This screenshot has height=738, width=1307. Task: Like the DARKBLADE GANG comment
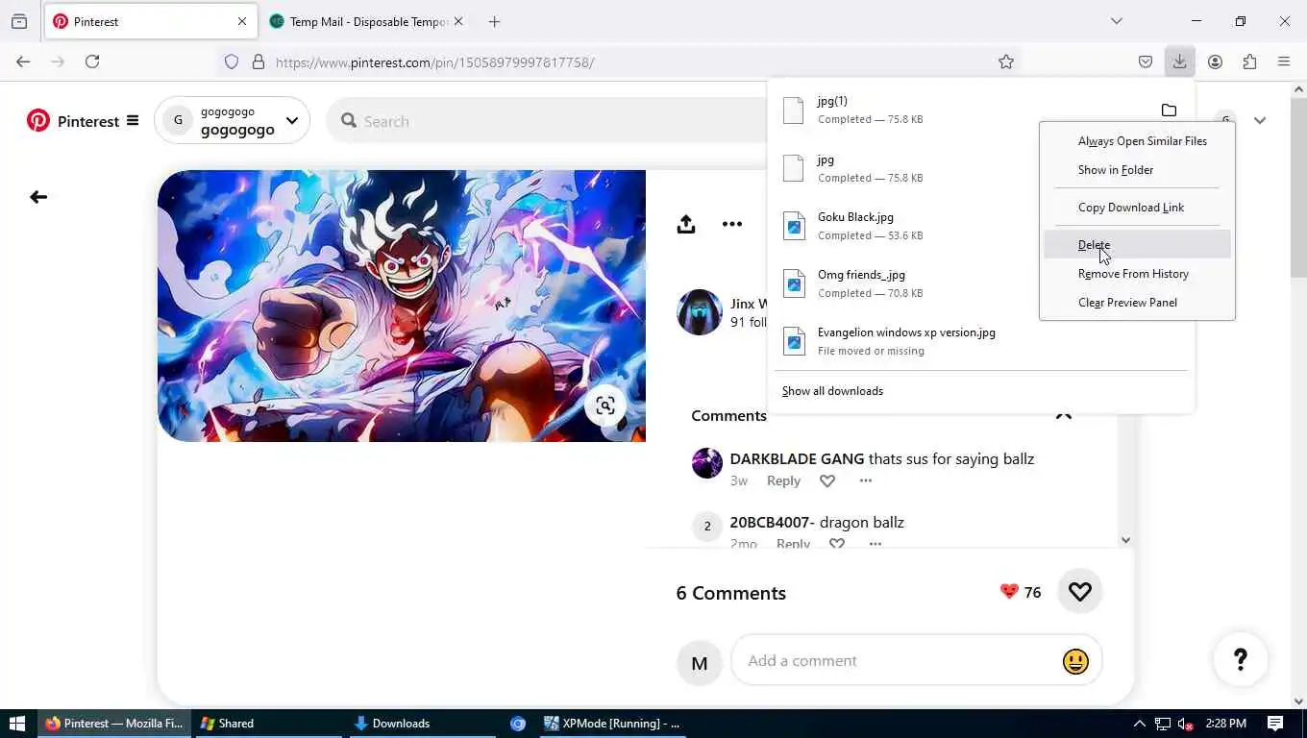coord(827,480)
